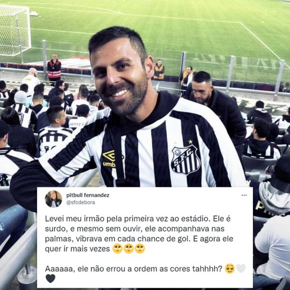Screen dimensions: 290x290
Task: Open the @sfcdebora handle link
Action: (81, 202)
